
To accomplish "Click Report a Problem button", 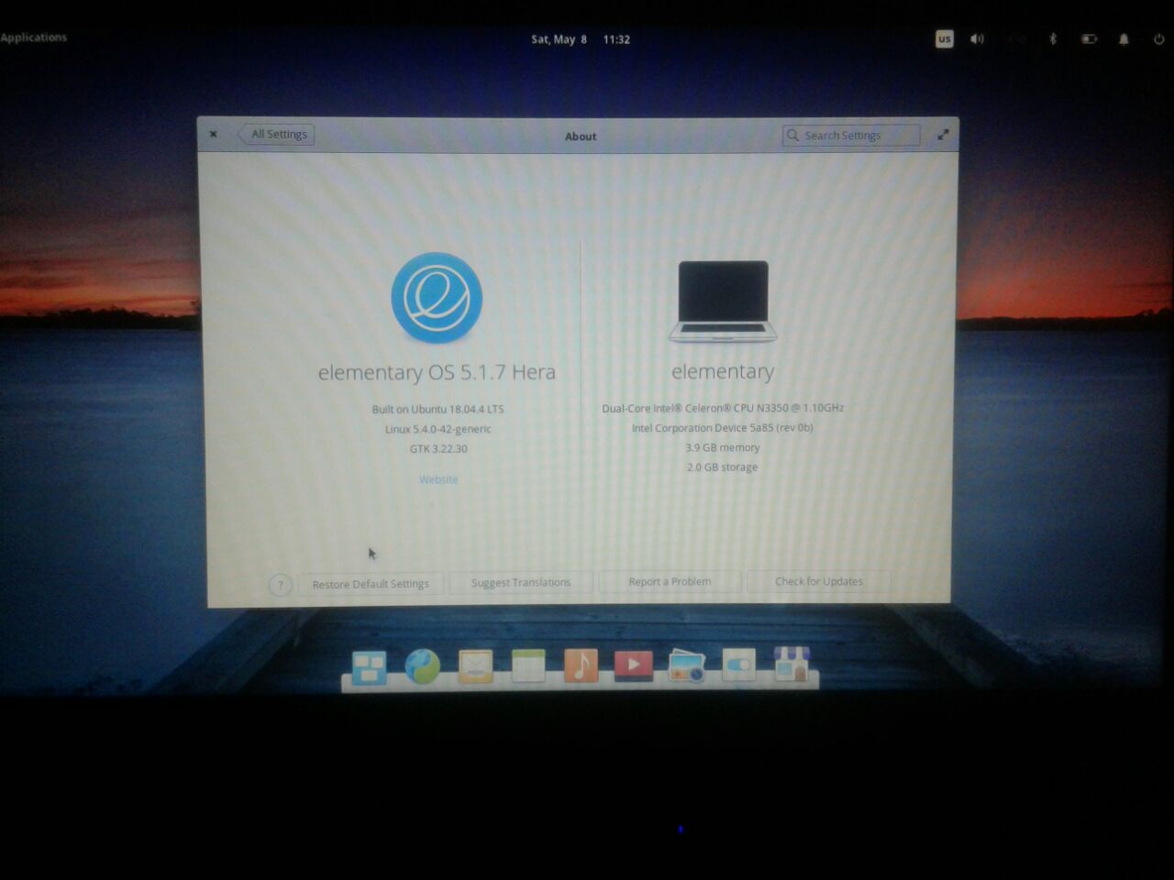I will (670, 582).
